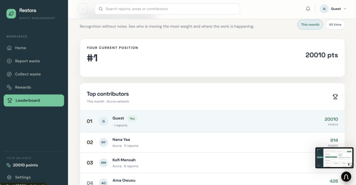Click the Ama Owusu avatar AO
This screenshot has height=185, width=356.
(103, 182)
